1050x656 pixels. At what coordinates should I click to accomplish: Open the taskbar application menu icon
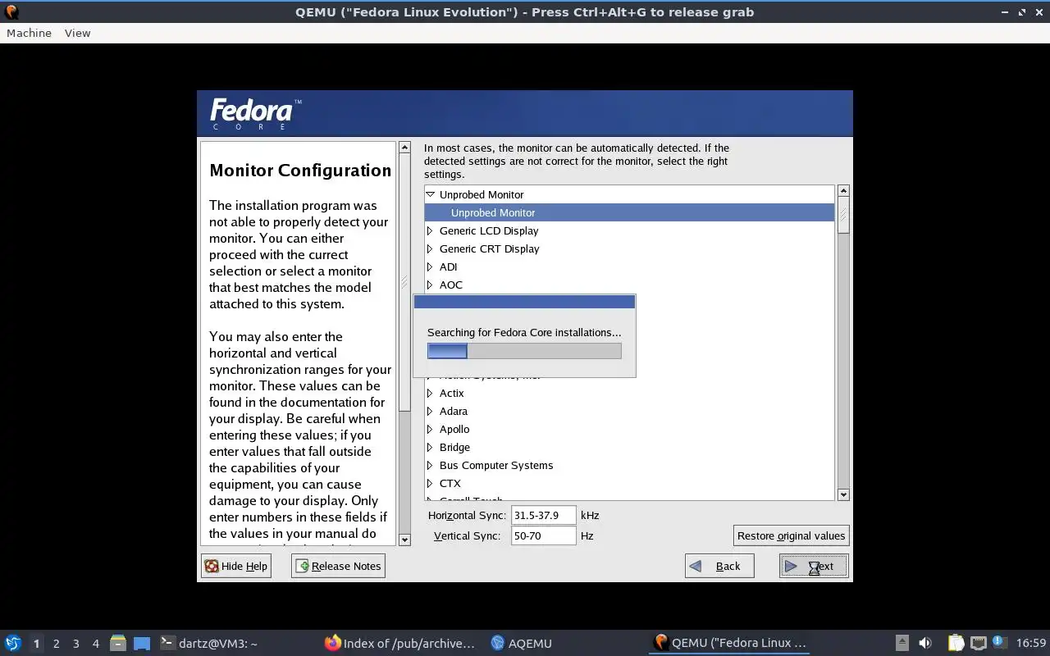13,643
